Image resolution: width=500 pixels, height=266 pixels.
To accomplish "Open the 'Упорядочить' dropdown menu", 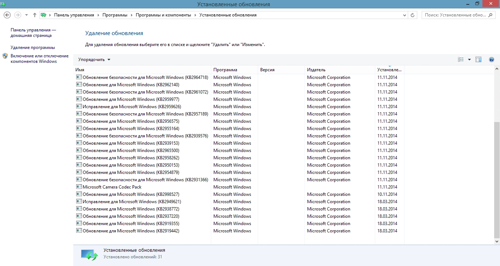I will tap(94, 60).
